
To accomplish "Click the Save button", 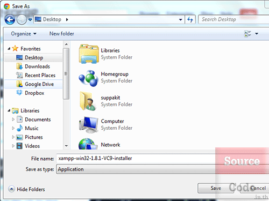I will pyautogui.click(x=216, y=188).
